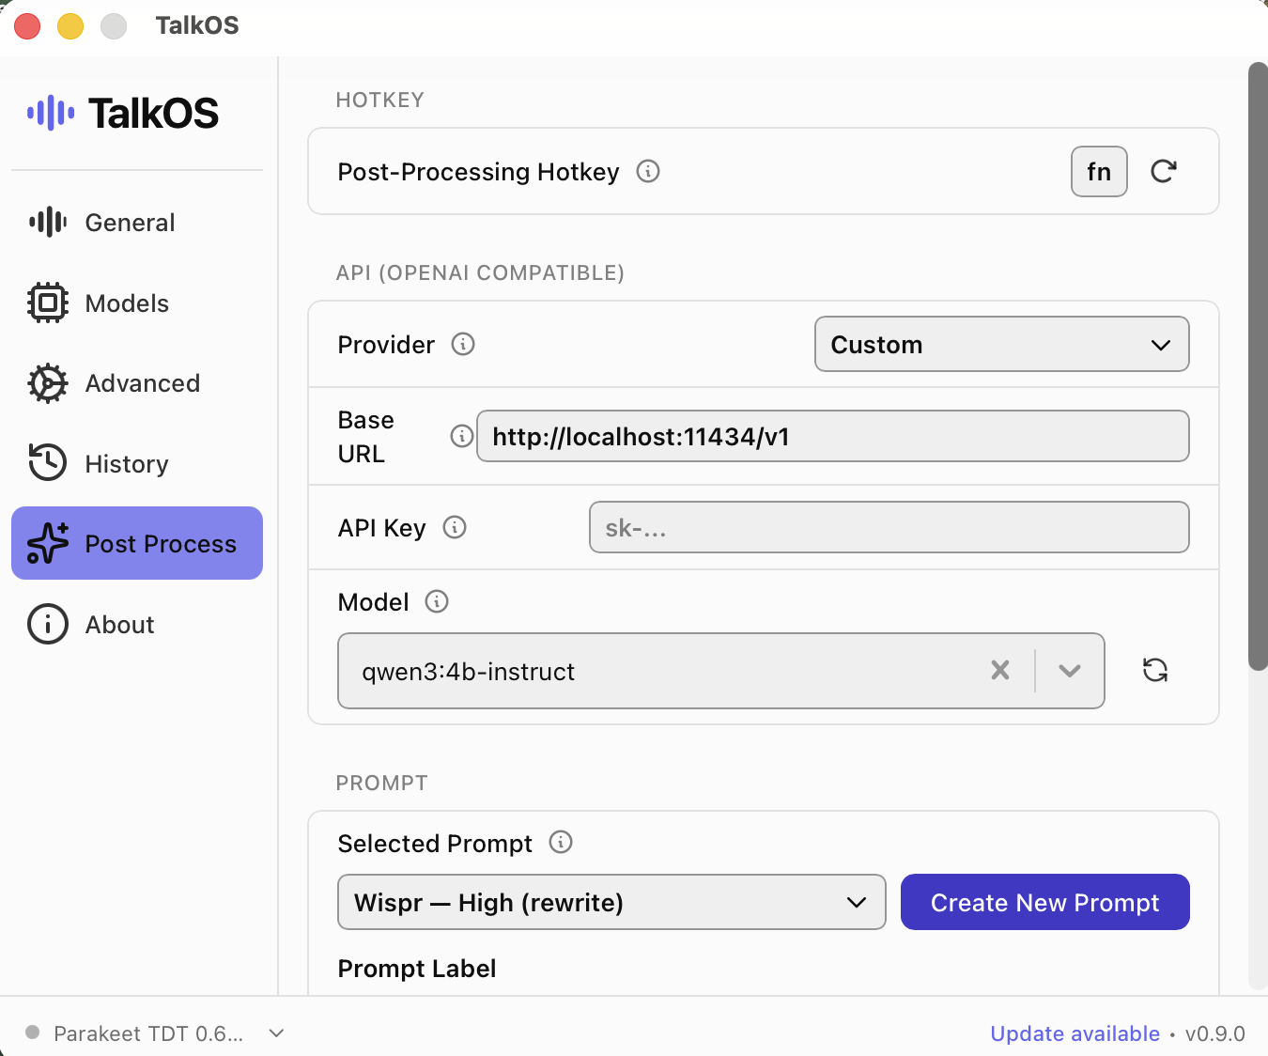Viewport: 1268px width, 1056px height.
Task: Close the TalkOS window
Action: pyautogui.click(x=27, y=26)
